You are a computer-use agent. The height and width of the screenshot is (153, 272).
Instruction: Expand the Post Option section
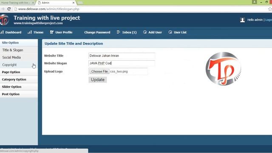point(19,94)
